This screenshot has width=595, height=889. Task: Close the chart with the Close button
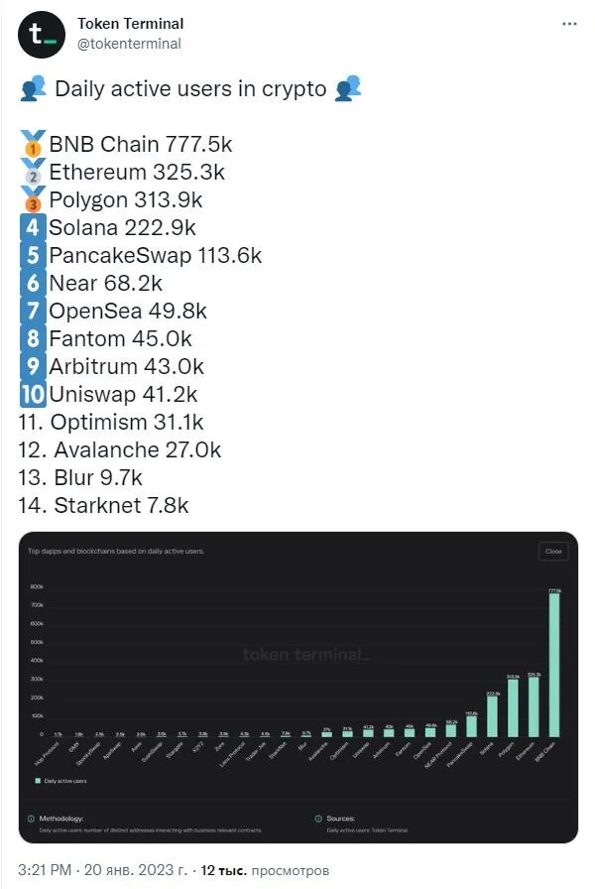coord(553,551)
